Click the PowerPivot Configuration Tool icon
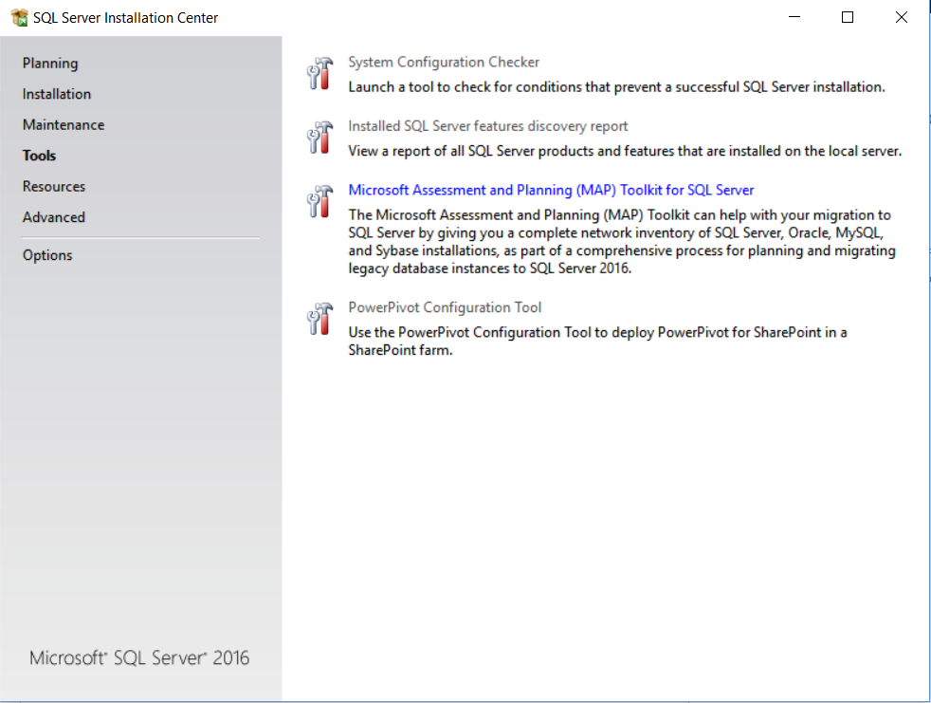Screen dimensions: 931x703 320,320
